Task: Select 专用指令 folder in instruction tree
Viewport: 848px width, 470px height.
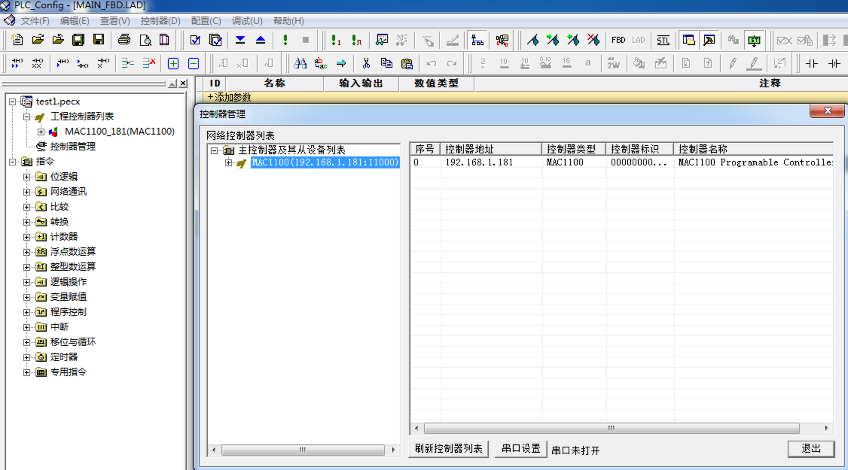Action: [x=68, y=372]
